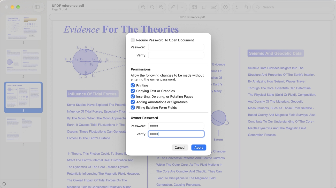Viewport: 336px width, 188px height.
Task: Click the form filling toolbar icon
Action: tap(214, 7)
